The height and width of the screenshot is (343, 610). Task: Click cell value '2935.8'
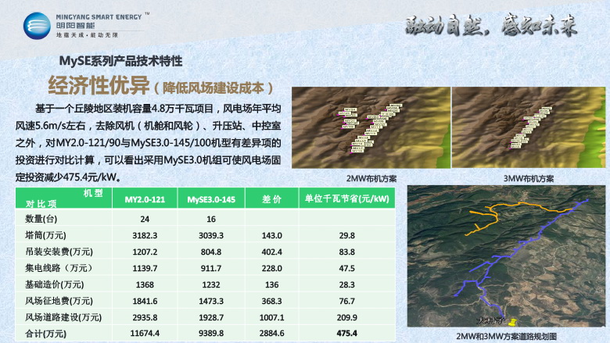pyautogui.click(x=145, y=317)
